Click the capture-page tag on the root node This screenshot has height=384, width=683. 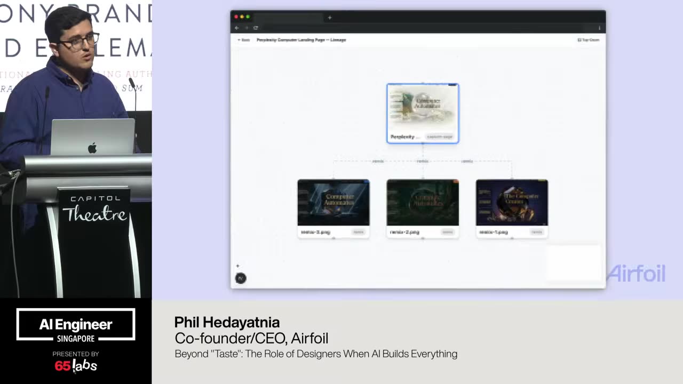[440, 137]
